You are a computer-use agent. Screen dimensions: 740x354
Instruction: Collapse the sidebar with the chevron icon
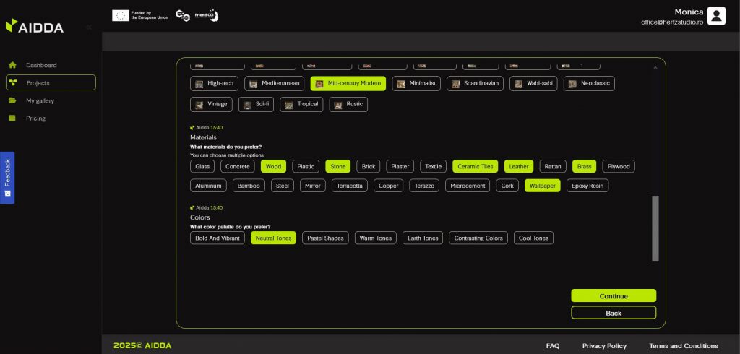click(88, 27)
